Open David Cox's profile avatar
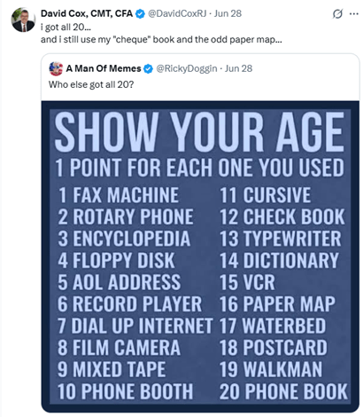 [23, 20]
